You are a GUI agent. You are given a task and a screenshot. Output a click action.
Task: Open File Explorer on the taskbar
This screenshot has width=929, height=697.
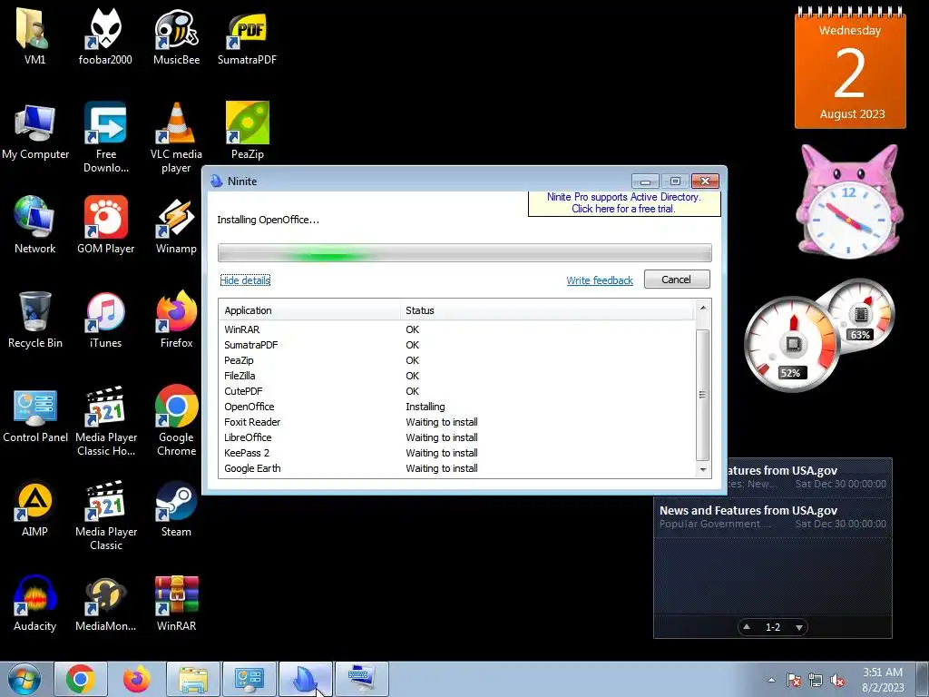point(193,679)
